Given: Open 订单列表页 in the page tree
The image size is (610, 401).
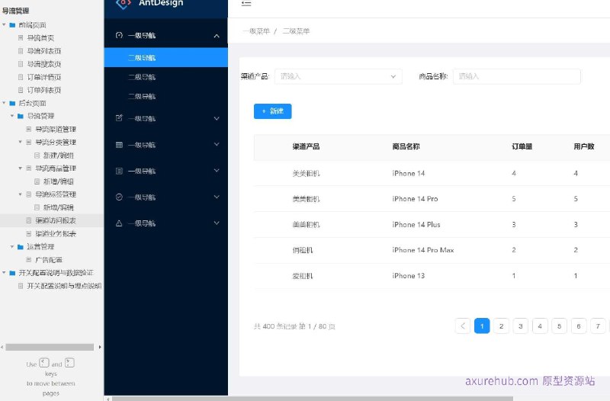Looking at the screenshot, I should (x=44, y=90).
